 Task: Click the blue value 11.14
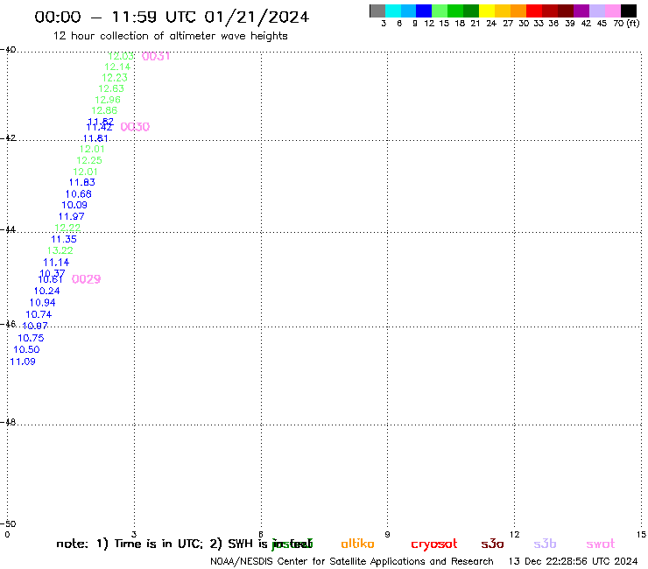click(56, 263)
